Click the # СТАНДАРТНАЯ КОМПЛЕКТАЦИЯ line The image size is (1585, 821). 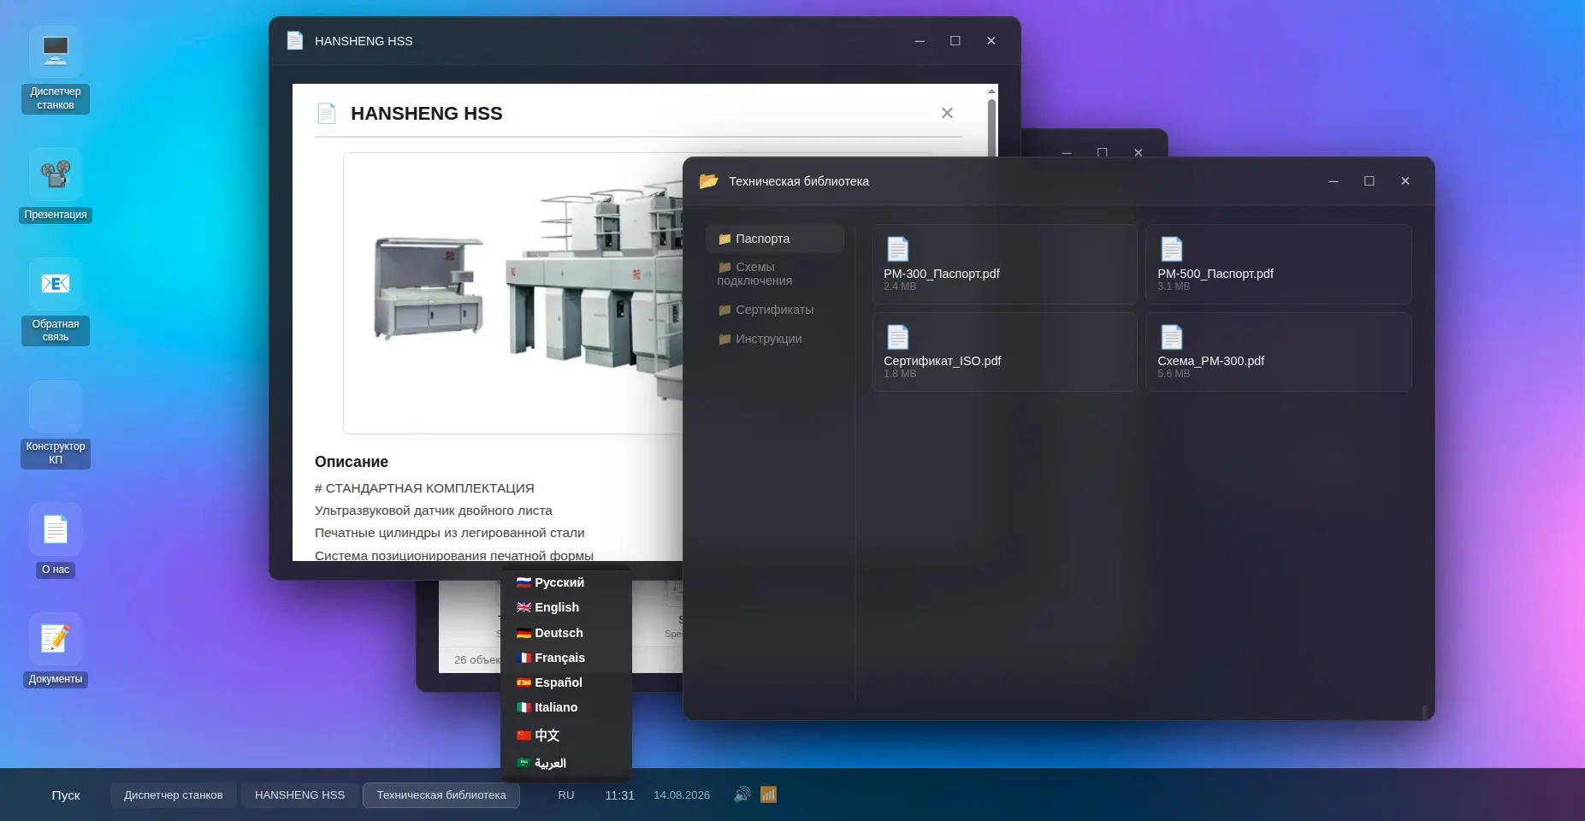click(x=424, y=488)
